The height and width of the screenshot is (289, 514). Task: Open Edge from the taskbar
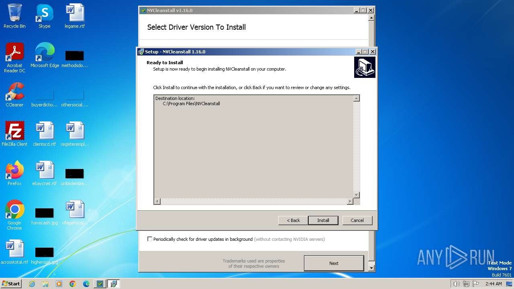pyautogui.click(x=86, y=284)
